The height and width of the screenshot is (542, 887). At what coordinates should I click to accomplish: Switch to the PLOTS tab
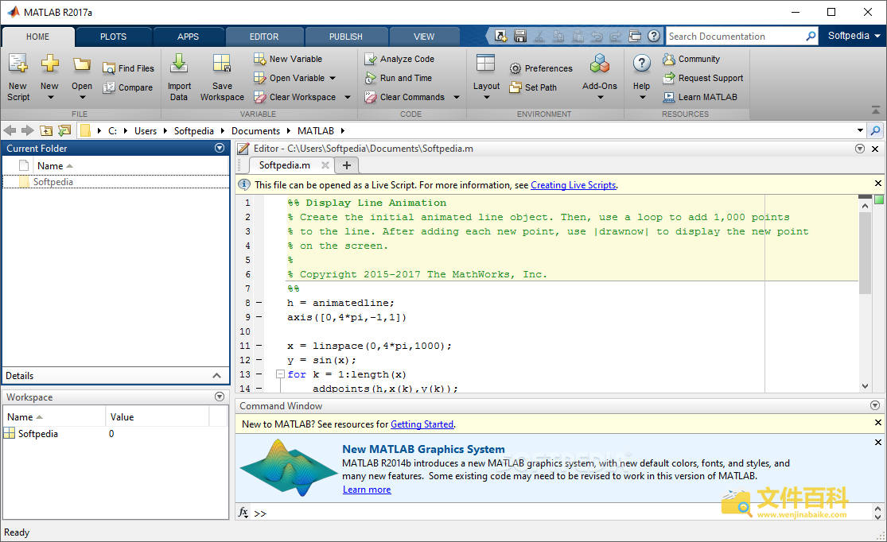tap(113, 37)
